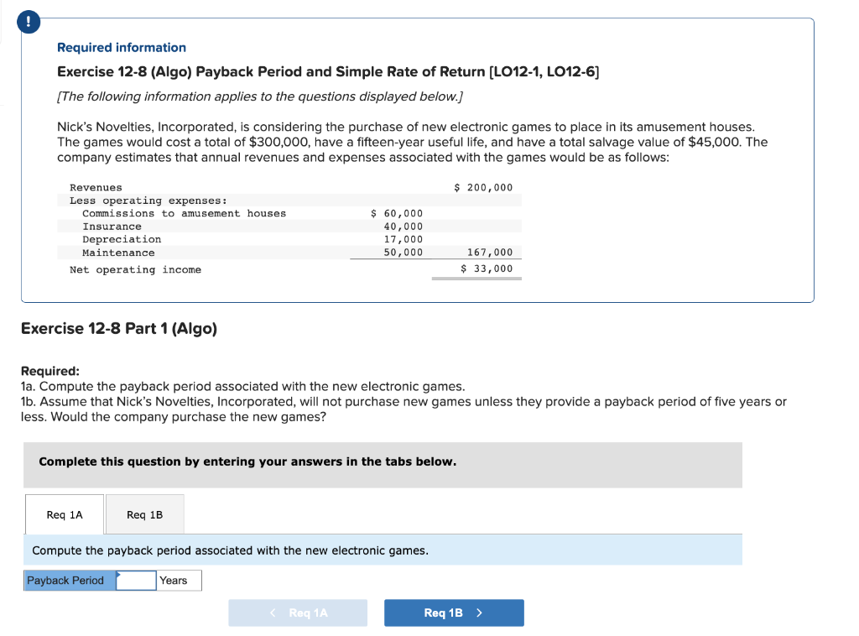Click the blue exclamation info icon

(x=29, y=22)
